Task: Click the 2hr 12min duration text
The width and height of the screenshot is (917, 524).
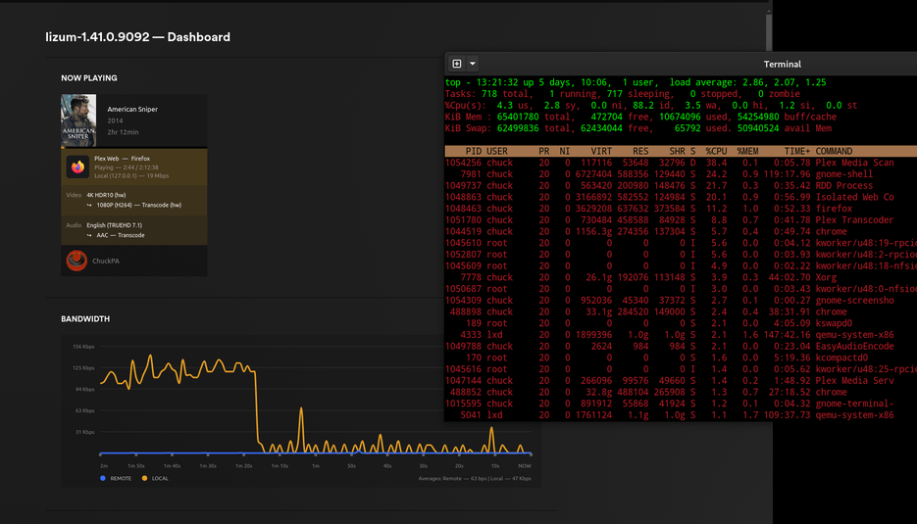Action: click(123, 132)
